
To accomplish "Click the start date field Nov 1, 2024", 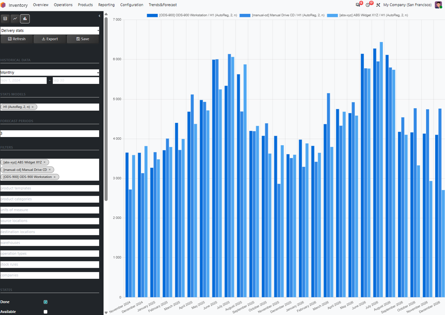I will 24,80.
